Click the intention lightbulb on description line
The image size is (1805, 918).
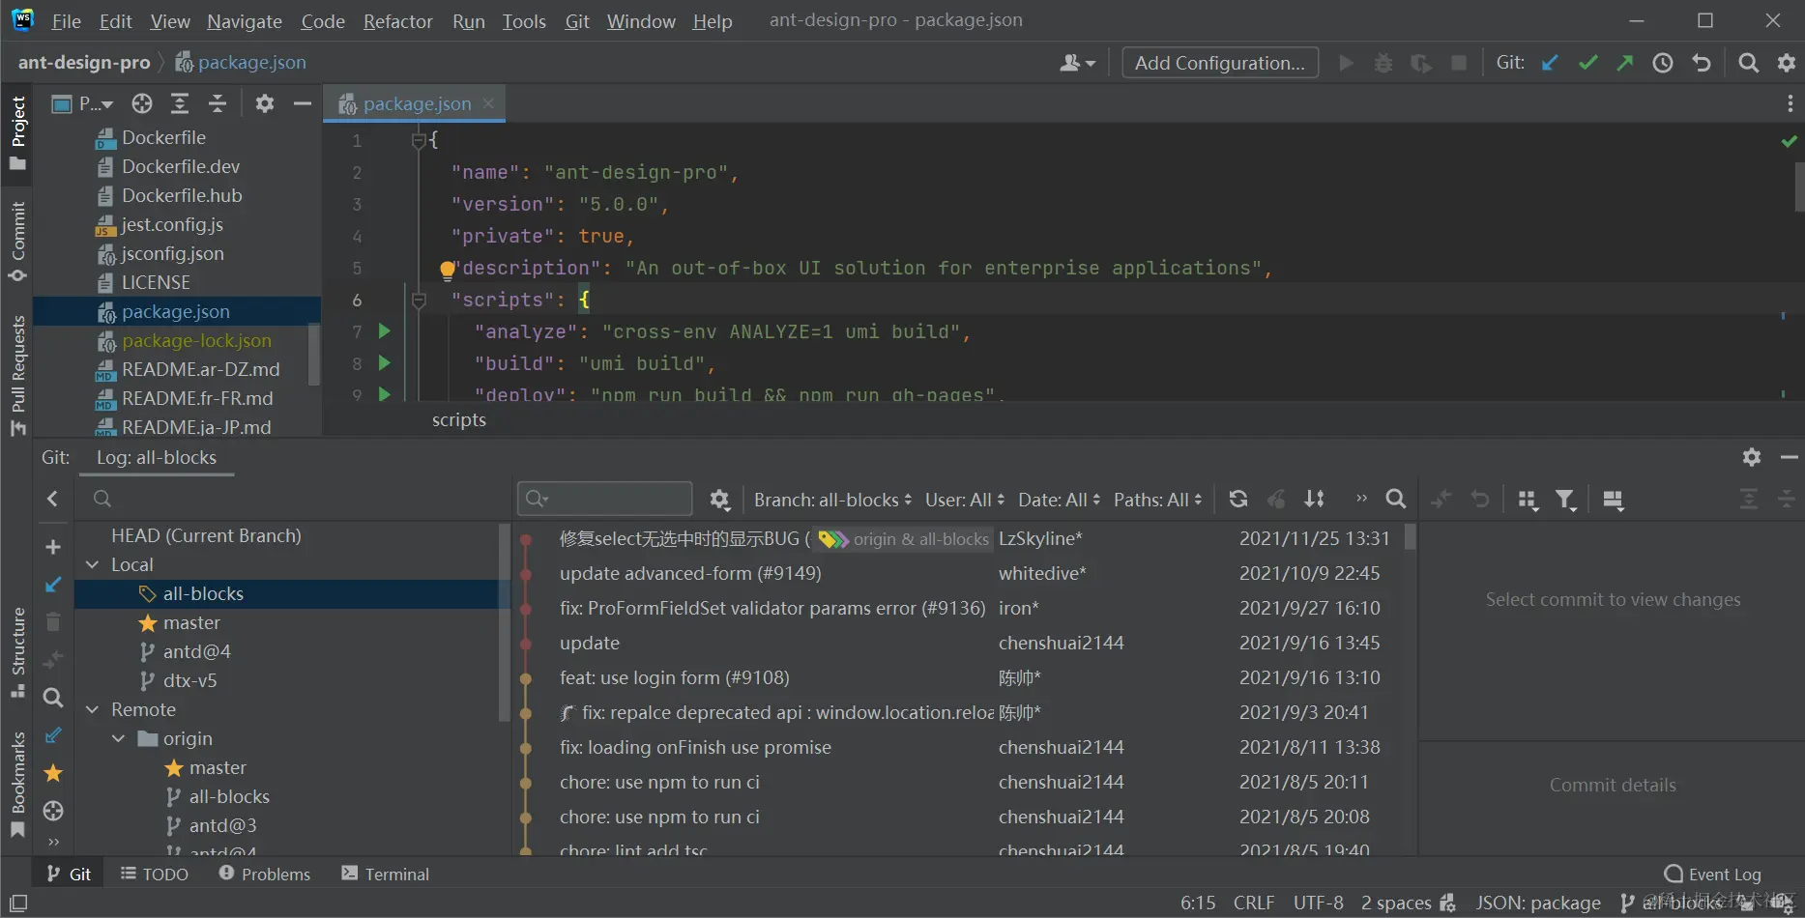[447, 270]
